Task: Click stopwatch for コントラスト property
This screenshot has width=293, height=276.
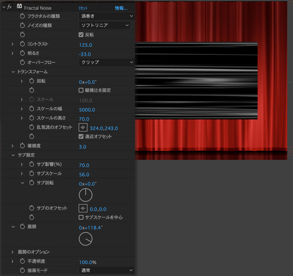Action: click(x=22, y=44)
